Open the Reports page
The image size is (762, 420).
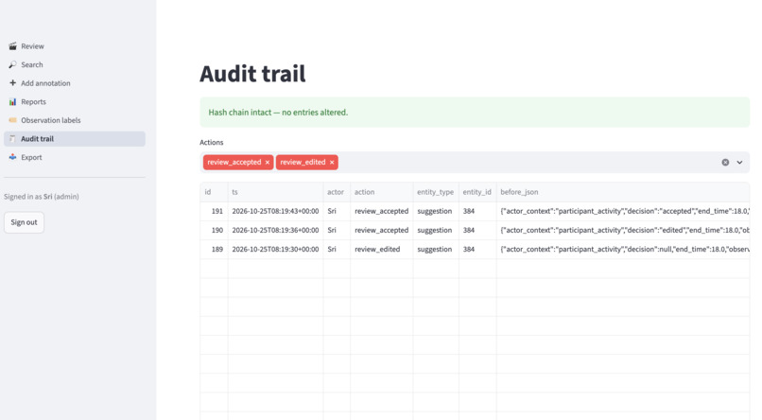[x=75, y=101]
